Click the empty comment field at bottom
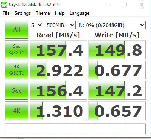Screen dimensions: 151x139 75,129
